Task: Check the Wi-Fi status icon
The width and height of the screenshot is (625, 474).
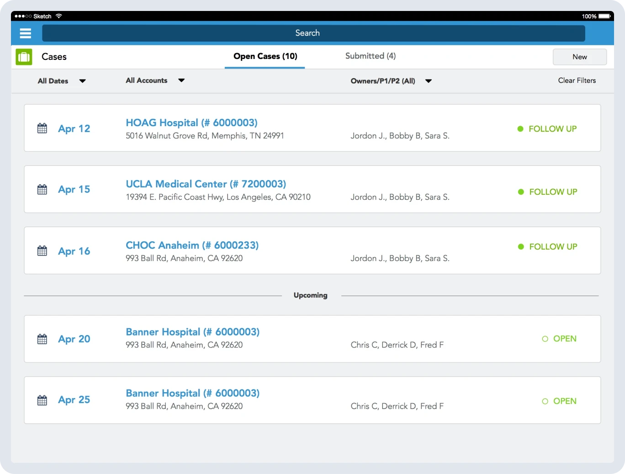Action: [58, 16]
